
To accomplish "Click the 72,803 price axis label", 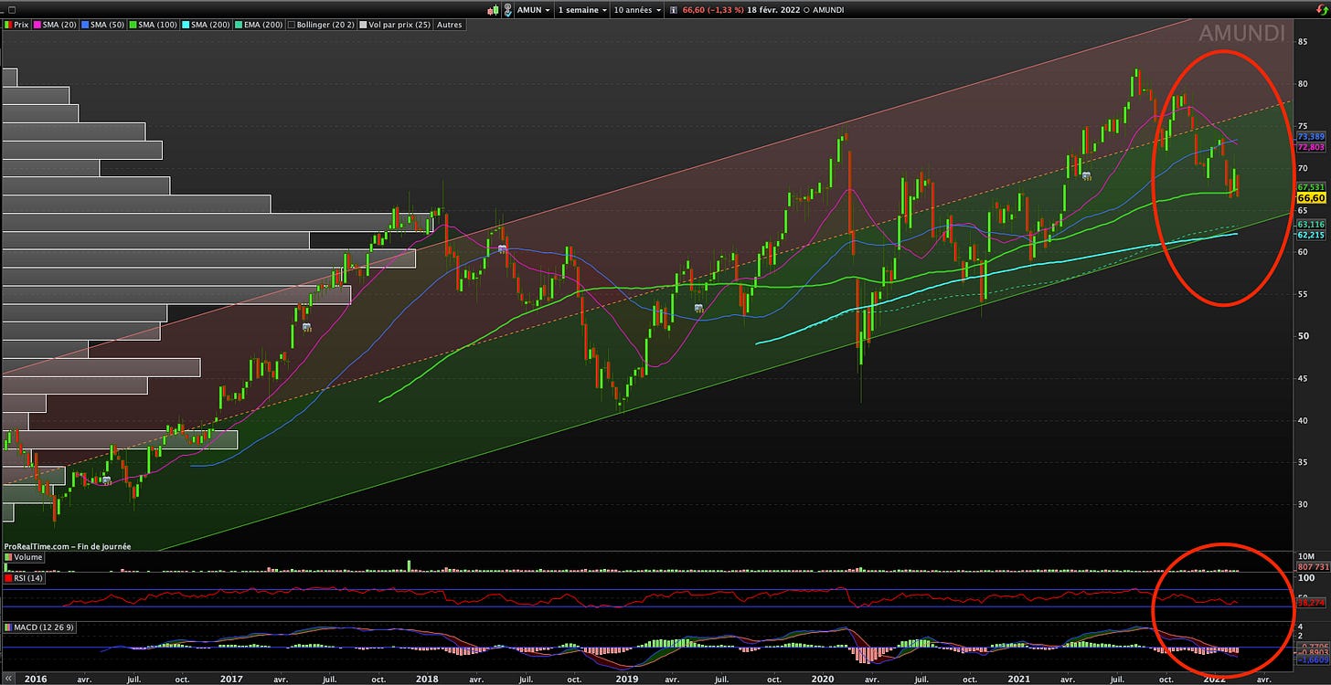I will click(1311, 147).
